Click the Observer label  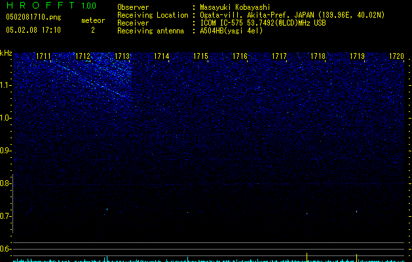[133, 7]
